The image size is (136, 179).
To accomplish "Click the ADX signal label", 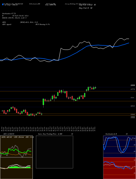I will tap(7, 24).
